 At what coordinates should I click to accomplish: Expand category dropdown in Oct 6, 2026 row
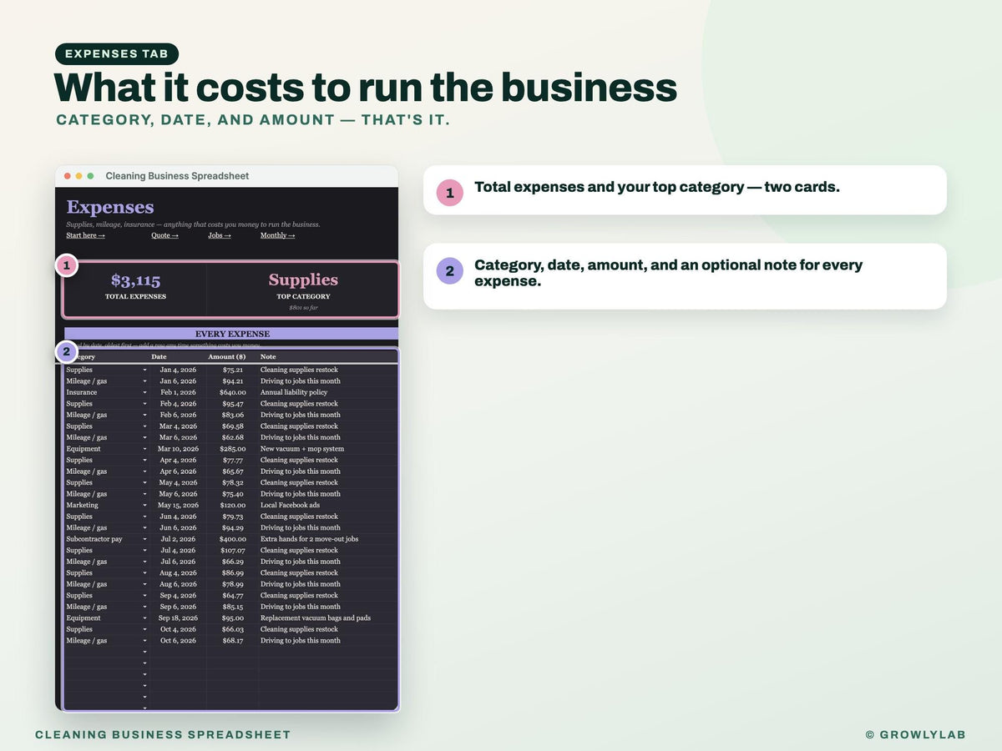point(144,641)
